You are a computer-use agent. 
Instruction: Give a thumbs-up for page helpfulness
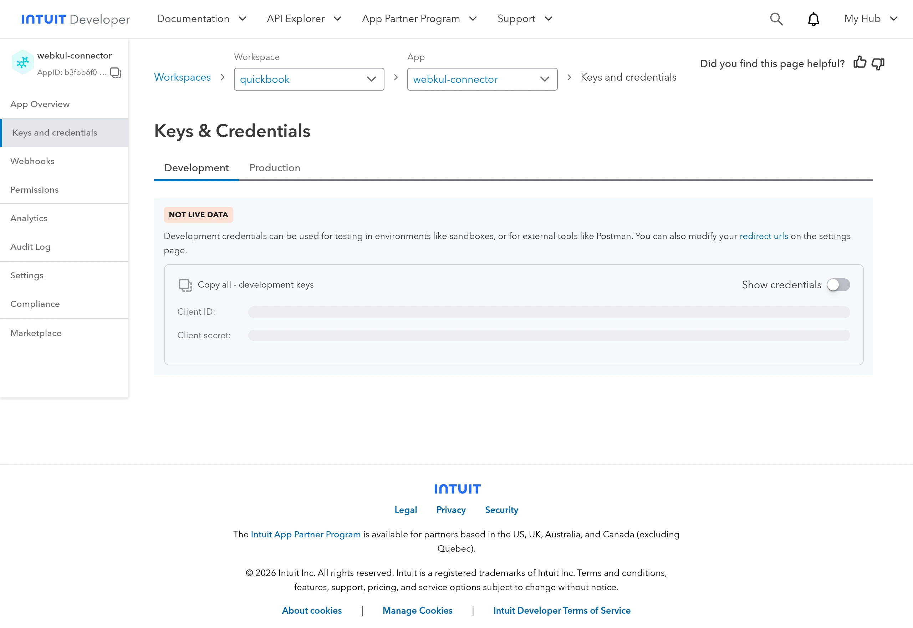tap(860, 63)
